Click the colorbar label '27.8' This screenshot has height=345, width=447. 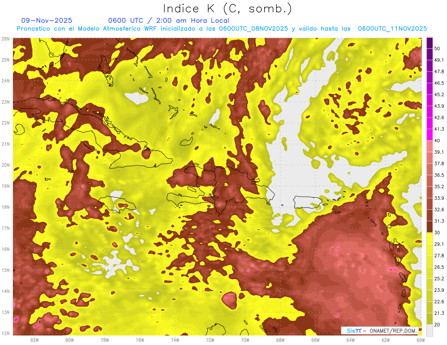click(x=440, y=256)
